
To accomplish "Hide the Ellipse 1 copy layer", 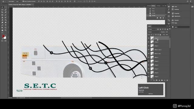I will pos(149,54).
